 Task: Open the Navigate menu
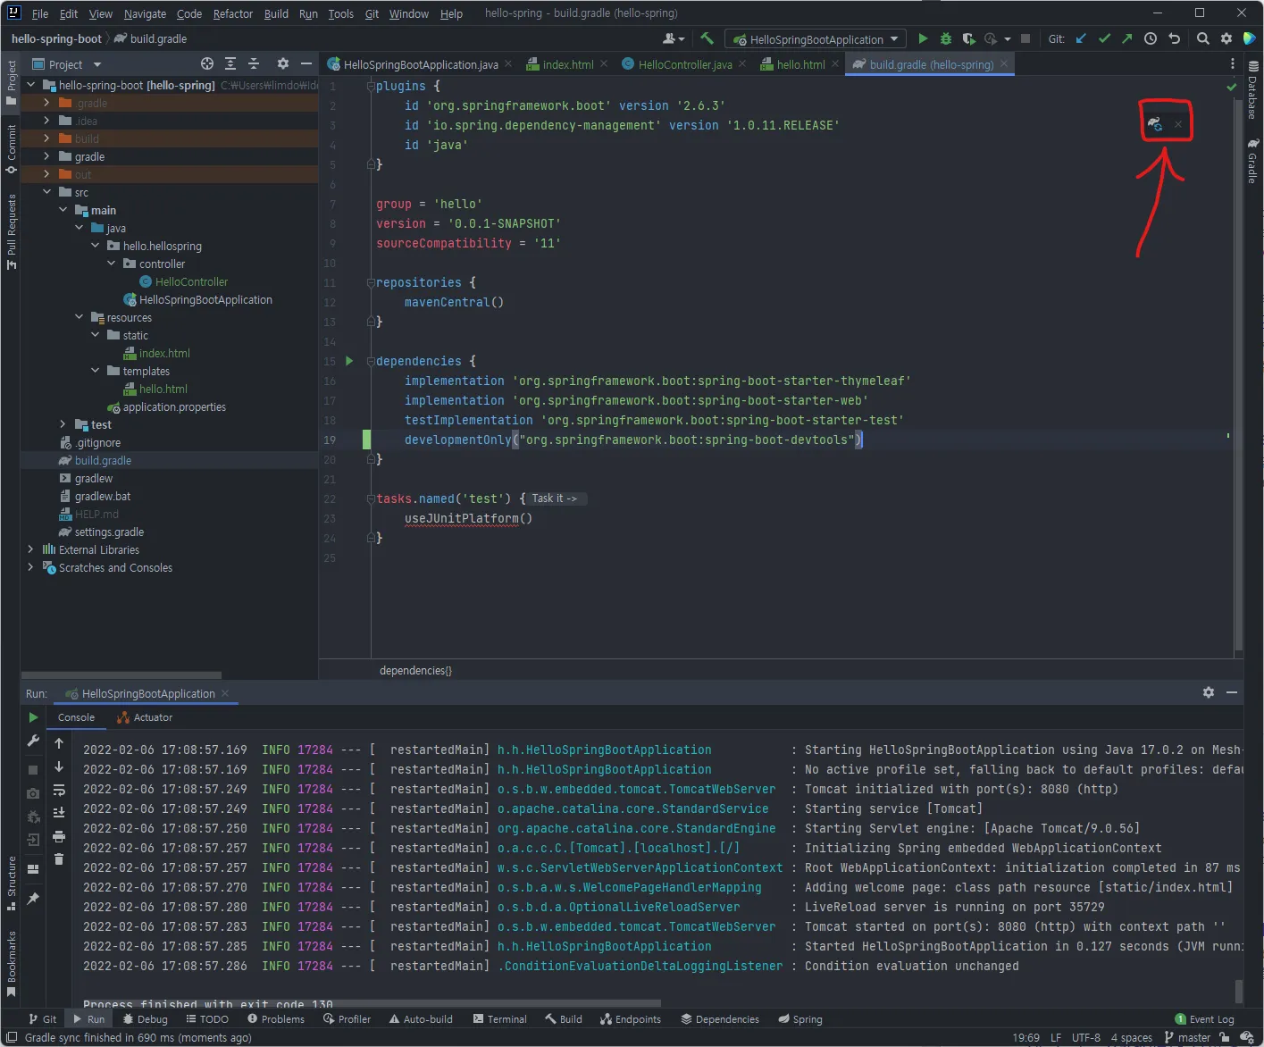(145, 13)
